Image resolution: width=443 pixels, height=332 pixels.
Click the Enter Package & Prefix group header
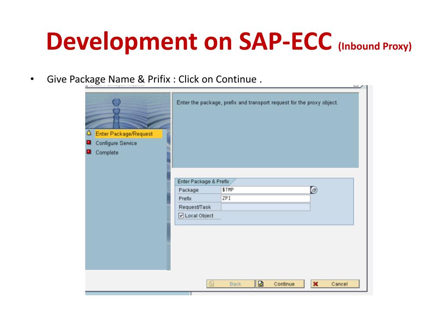pyautogui.click(x=203, y=182)
